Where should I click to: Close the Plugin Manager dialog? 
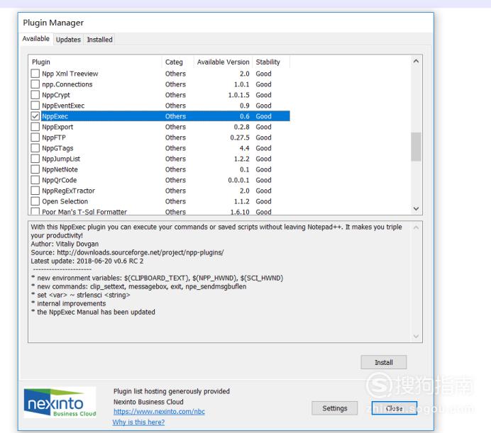tap(395, 408)
